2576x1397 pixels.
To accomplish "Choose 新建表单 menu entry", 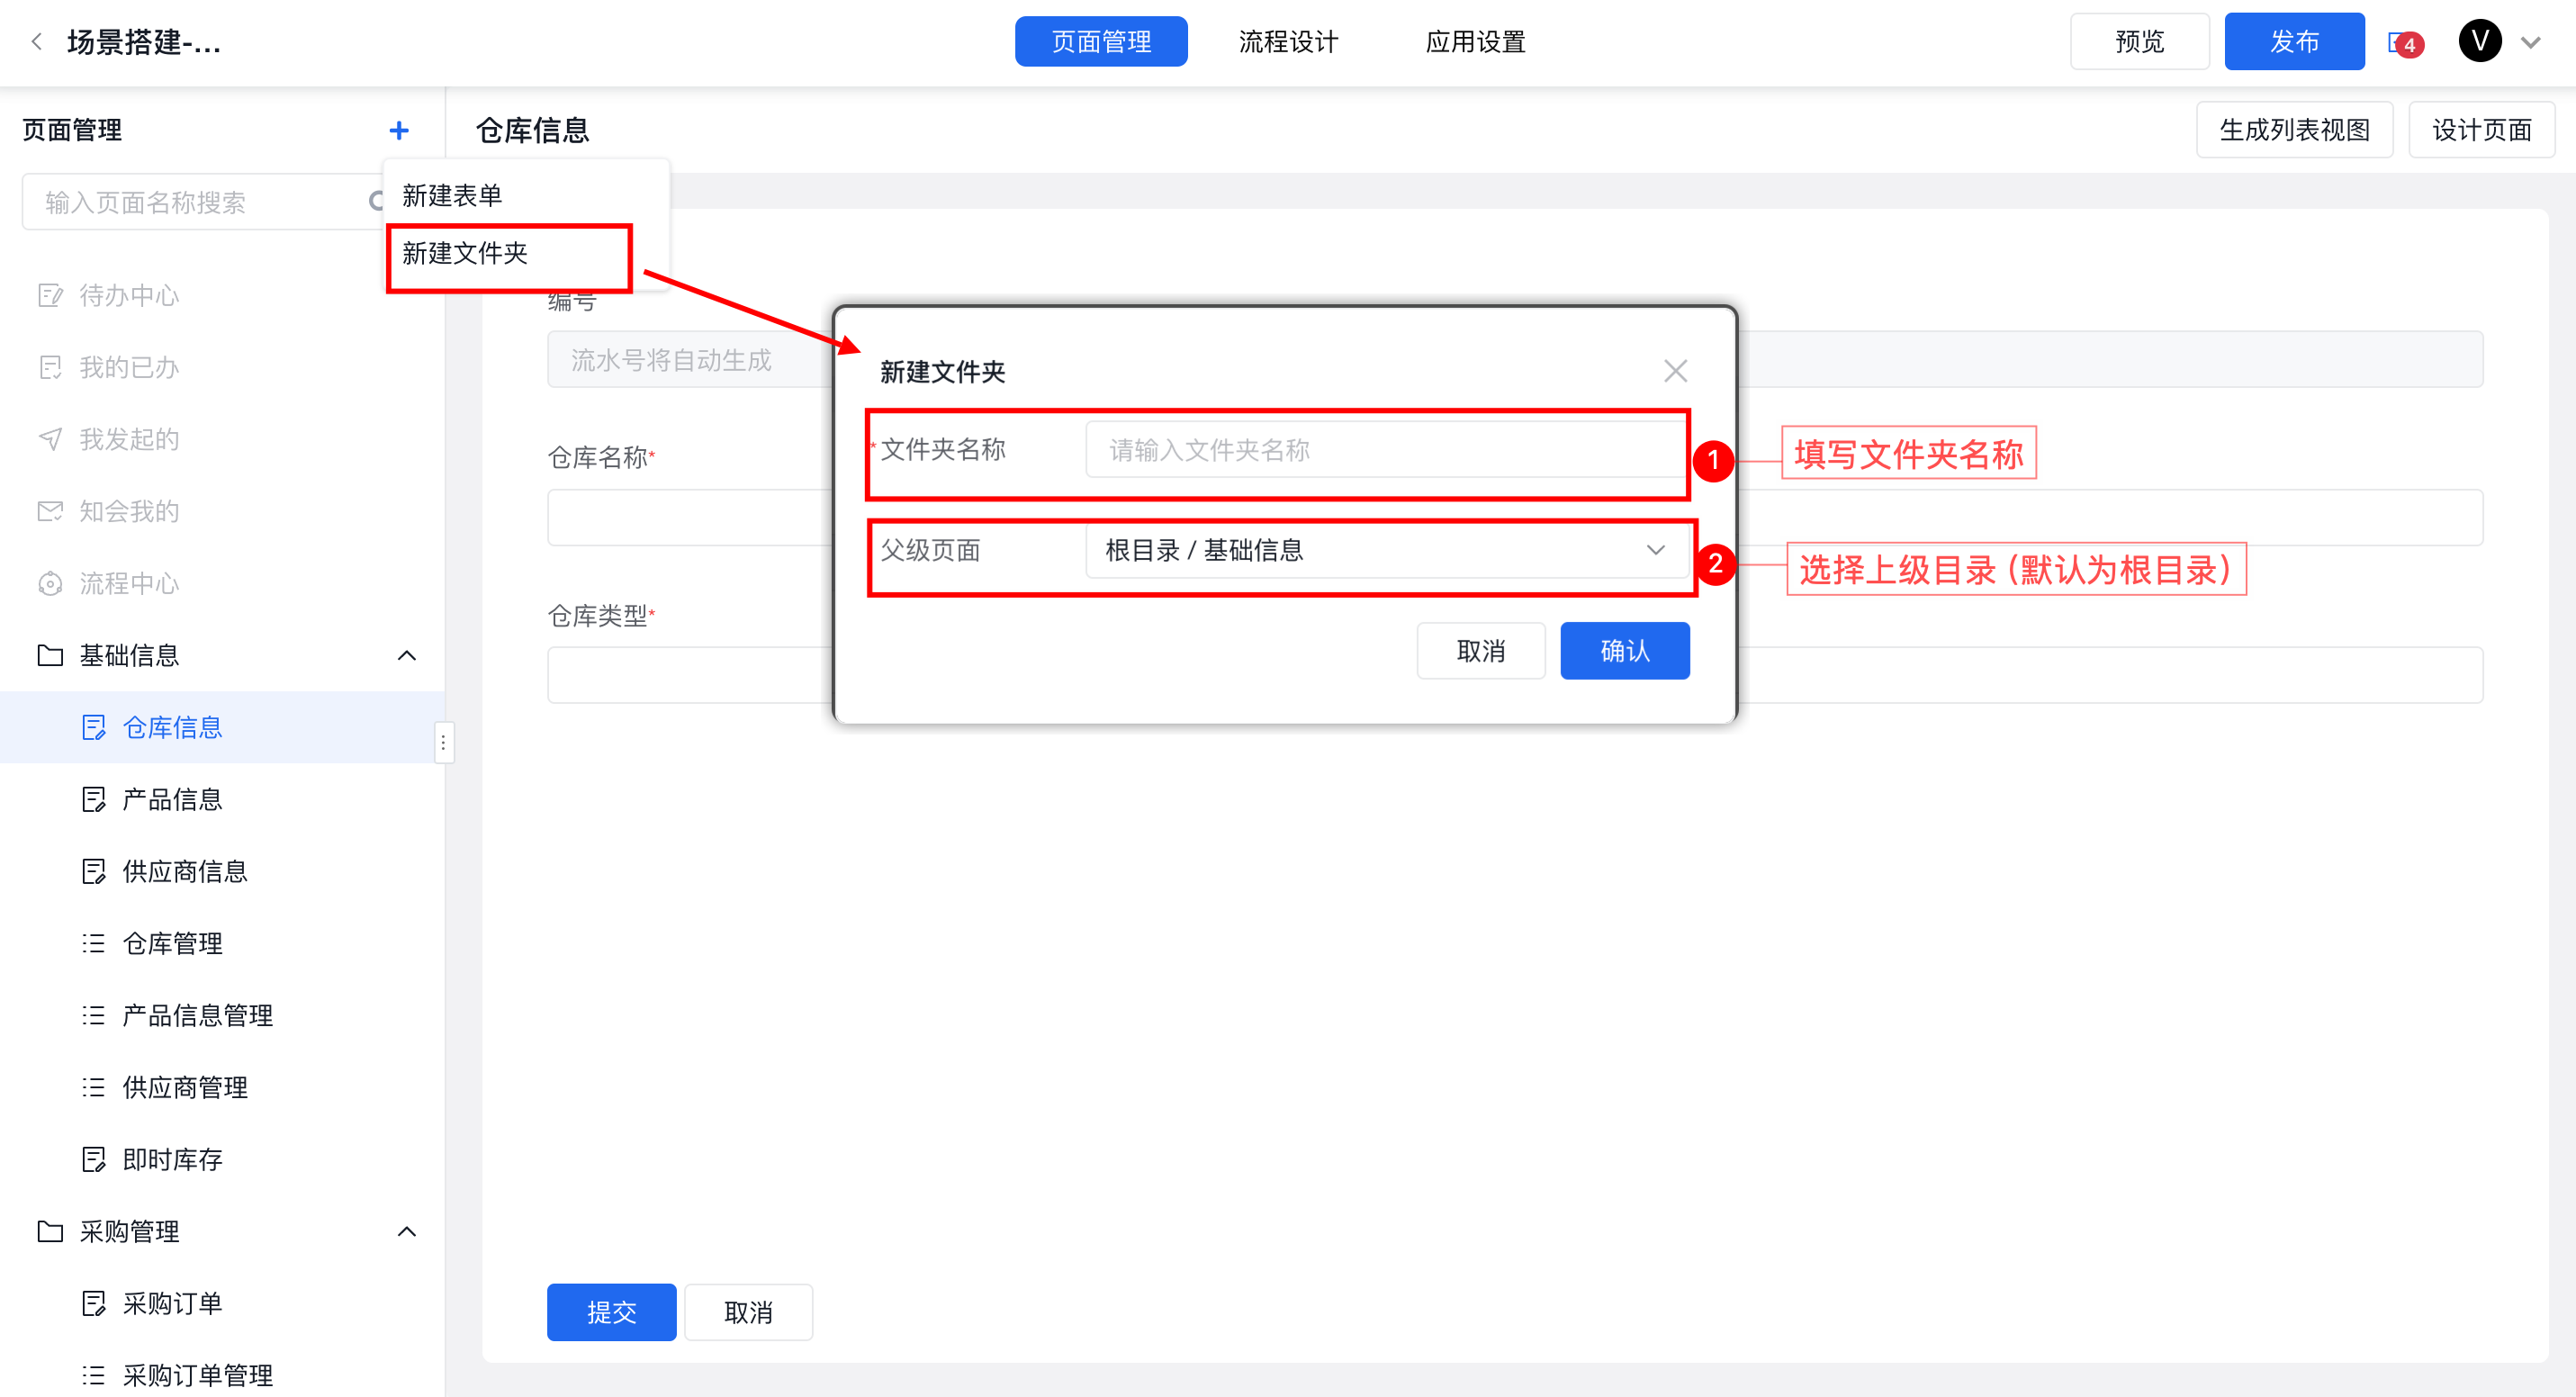I will point(452,195).
